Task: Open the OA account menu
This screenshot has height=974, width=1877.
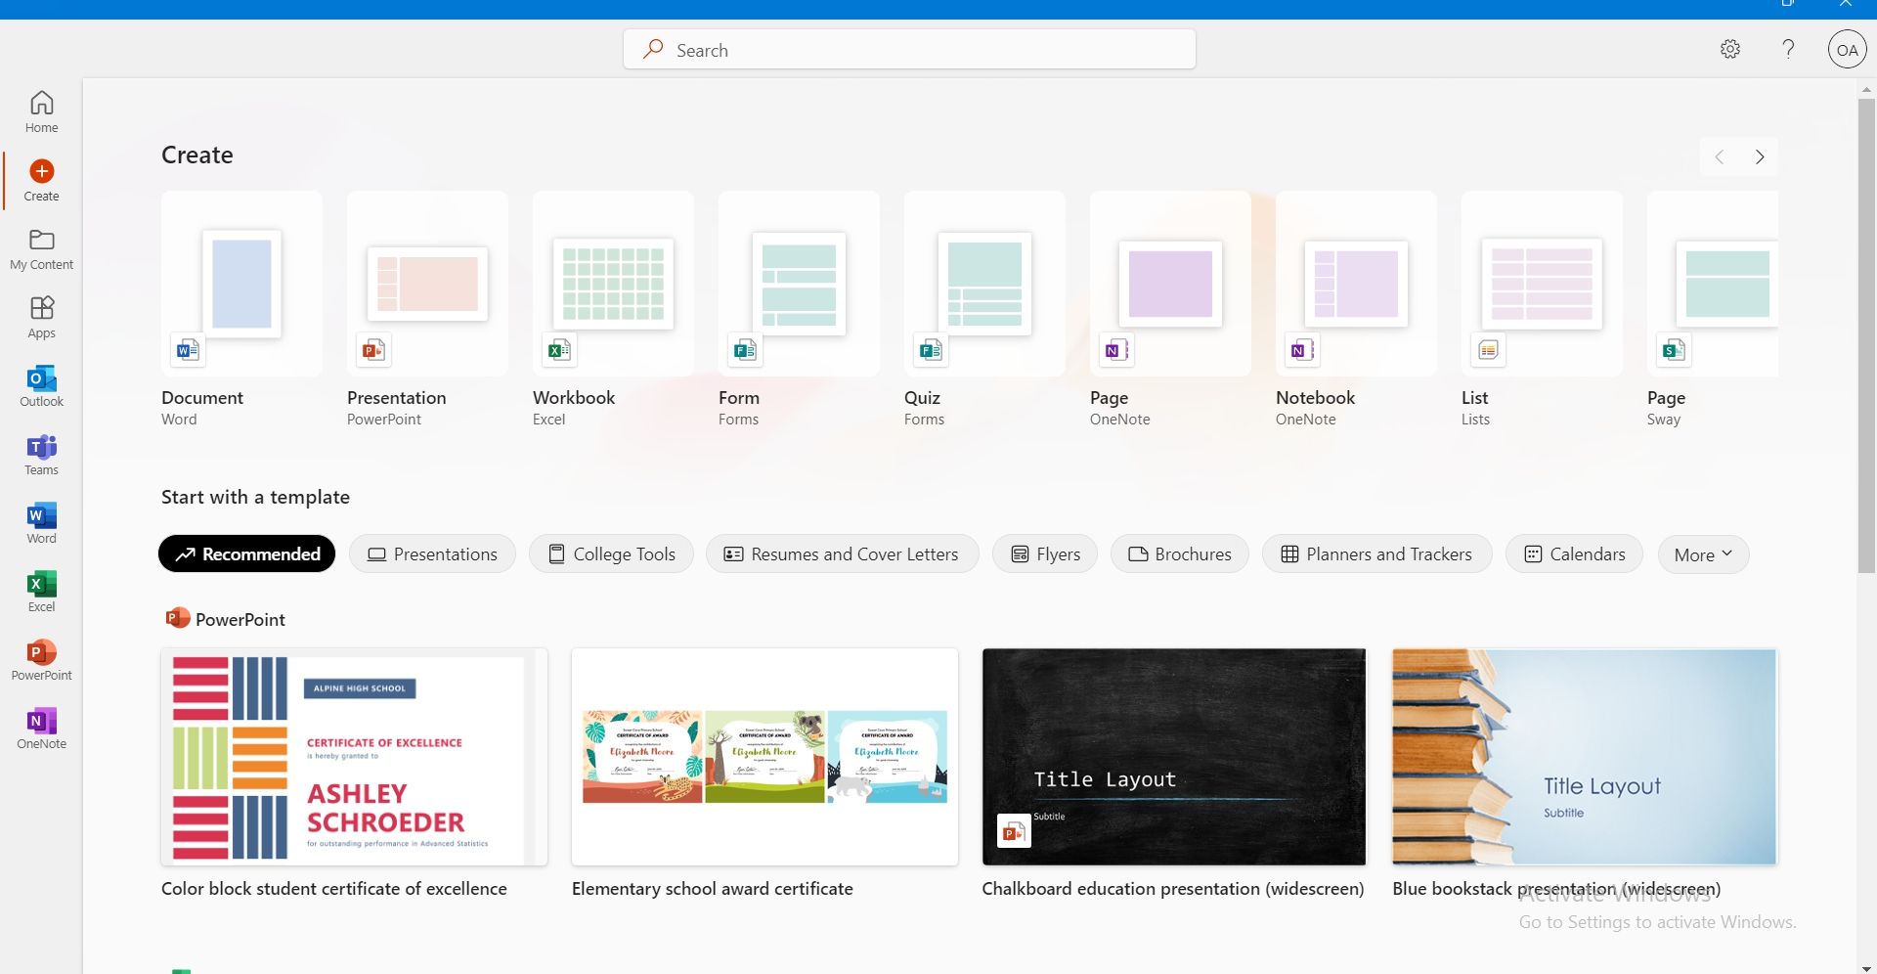Action: [x=1847, y=50]
